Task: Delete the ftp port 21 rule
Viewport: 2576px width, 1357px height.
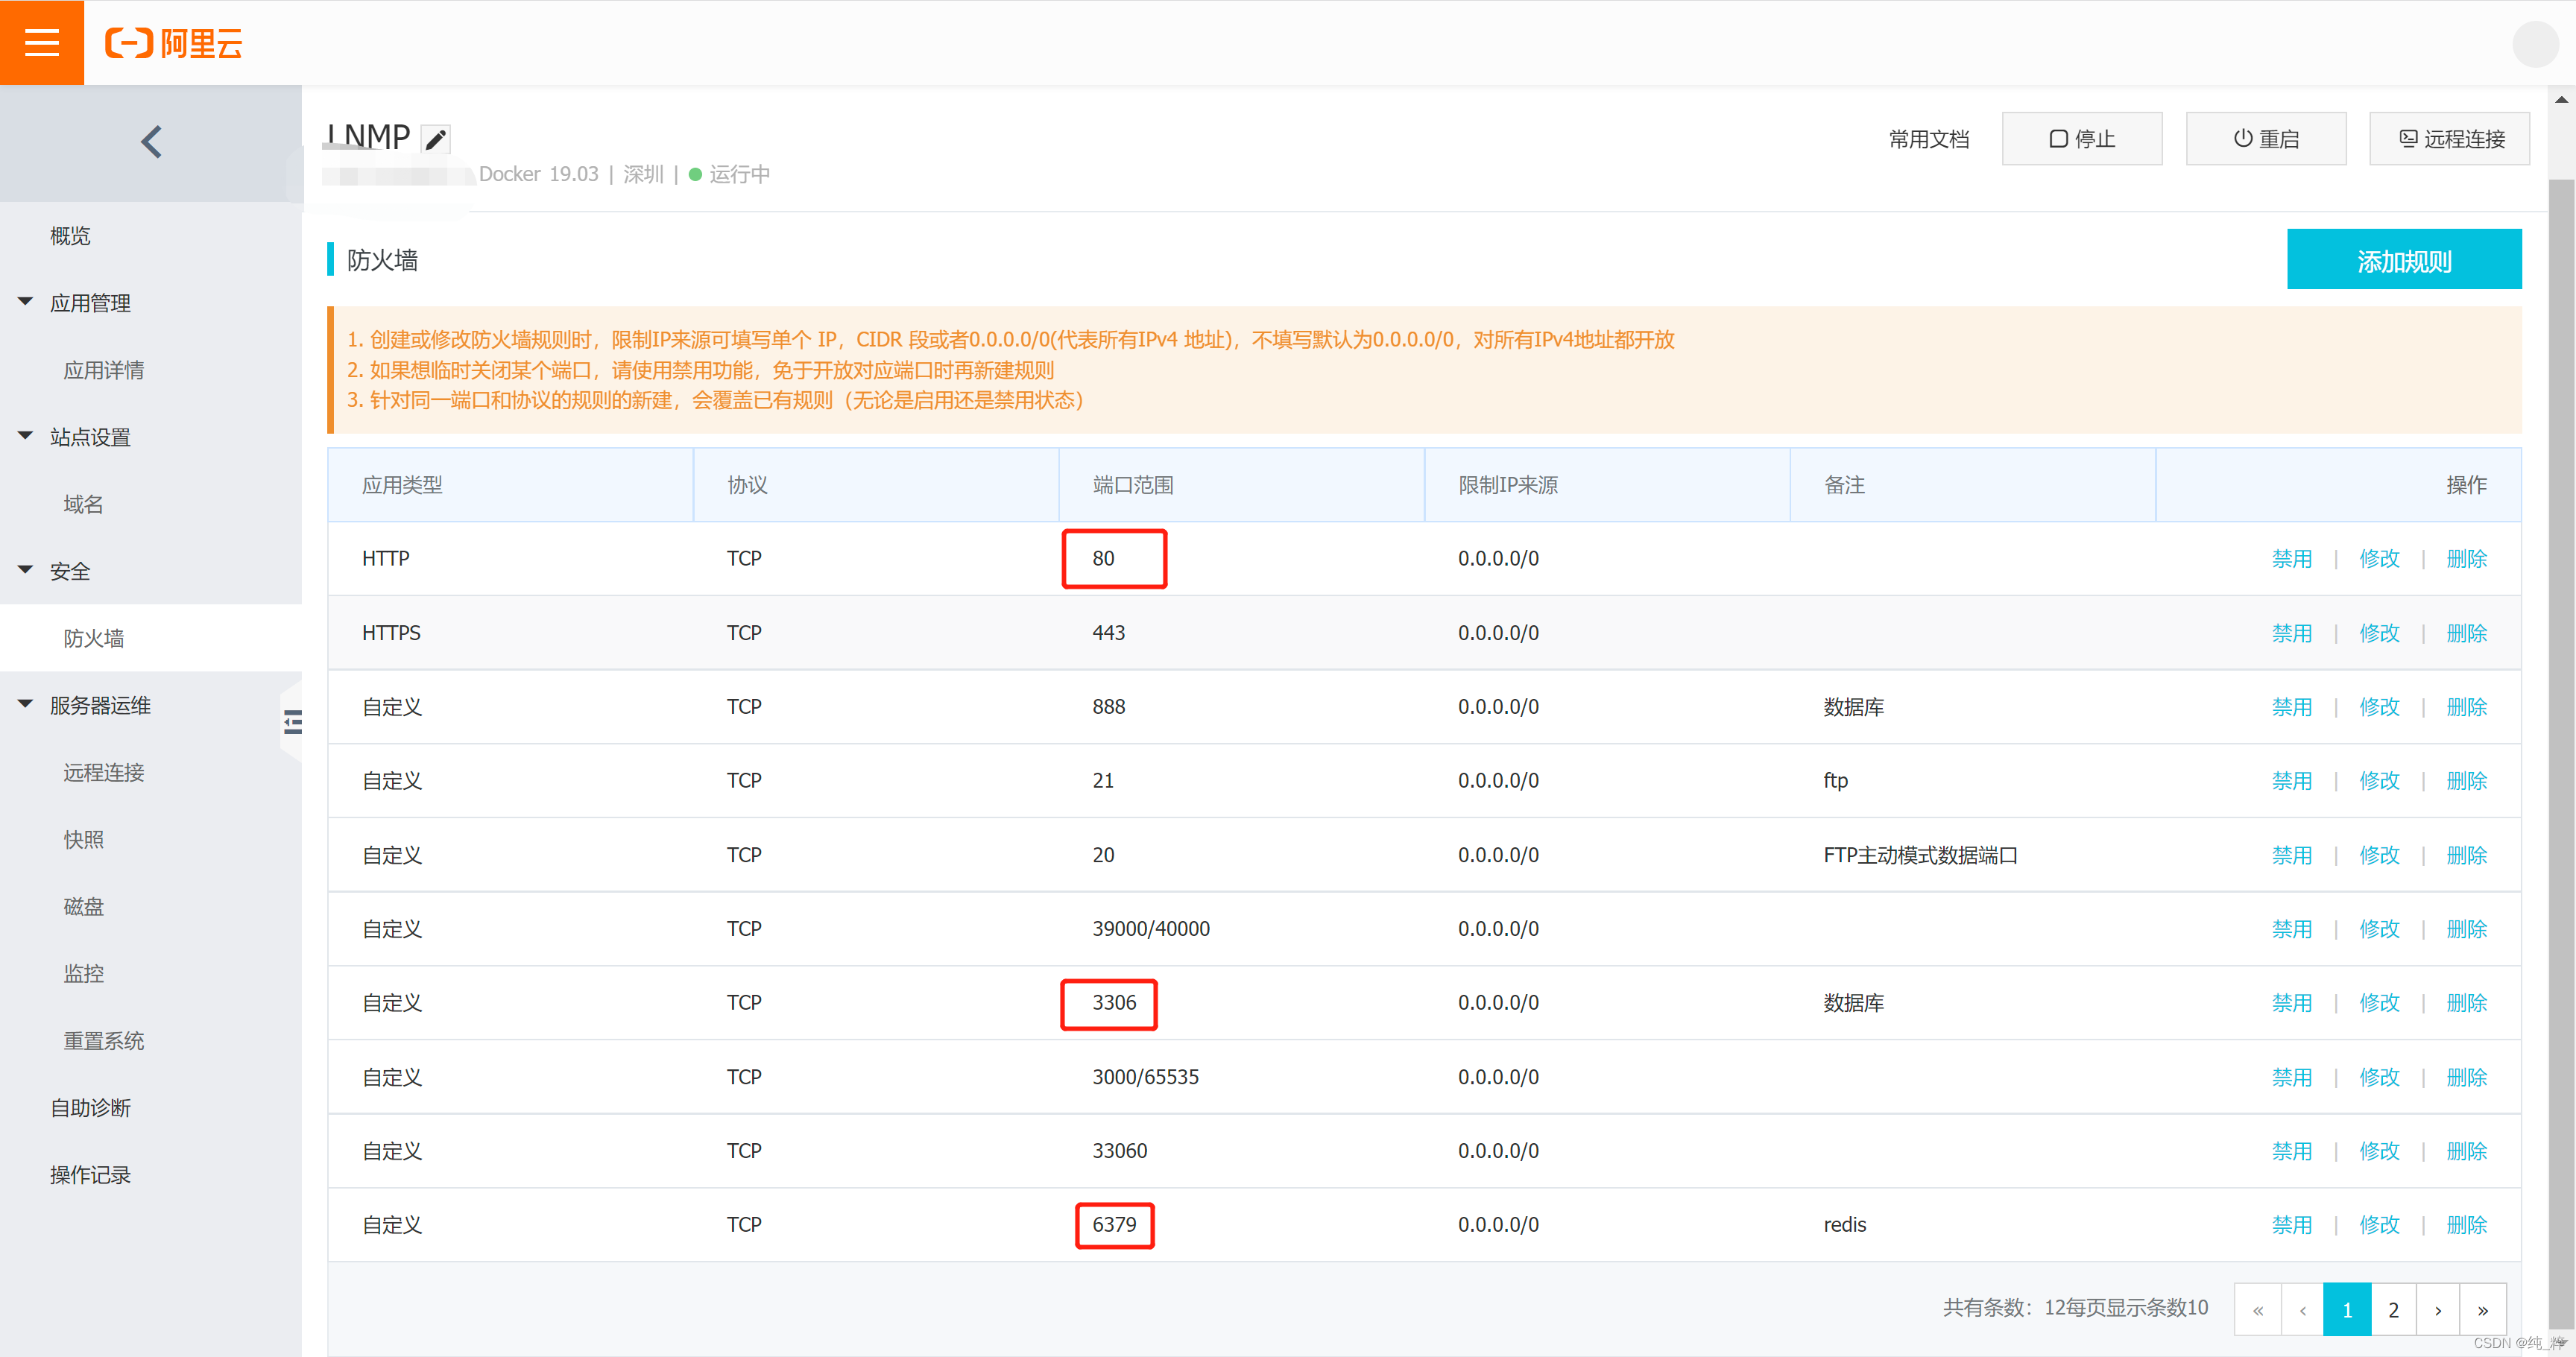Action: (x=2467, y=780)
